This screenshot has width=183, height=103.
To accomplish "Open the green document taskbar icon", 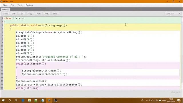I will point(36,100).
